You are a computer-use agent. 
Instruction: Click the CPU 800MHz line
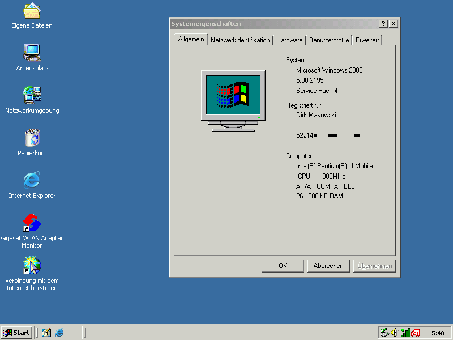coord(322,176)
